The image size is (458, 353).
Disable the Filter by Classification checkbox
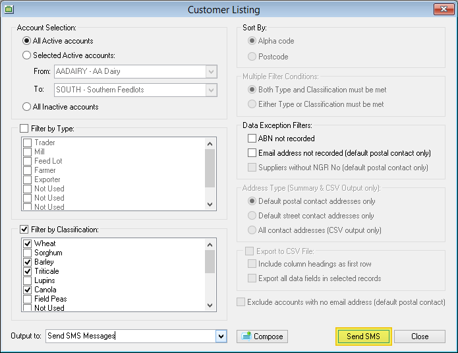(24, 230)
